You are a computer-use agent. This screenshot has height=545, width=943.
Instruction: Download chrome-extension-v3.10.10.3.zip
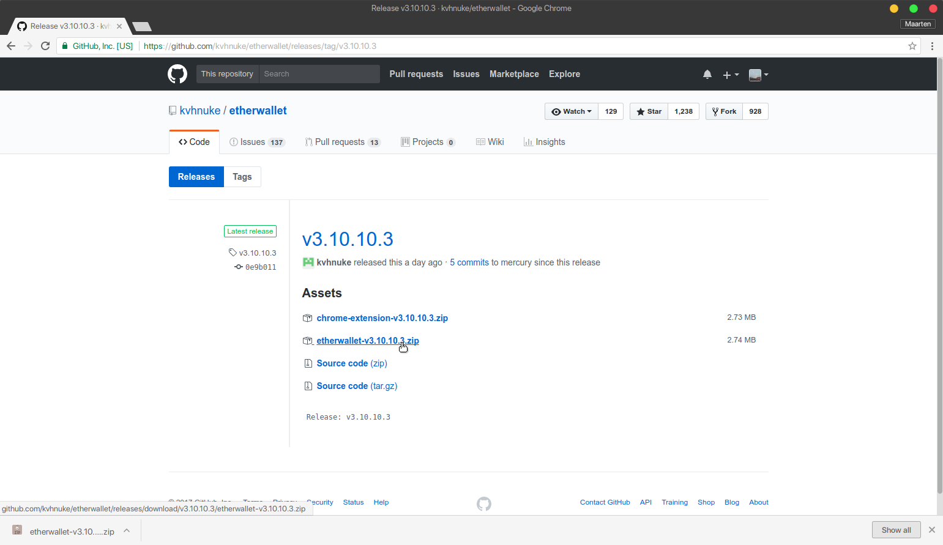click(382, 318)
